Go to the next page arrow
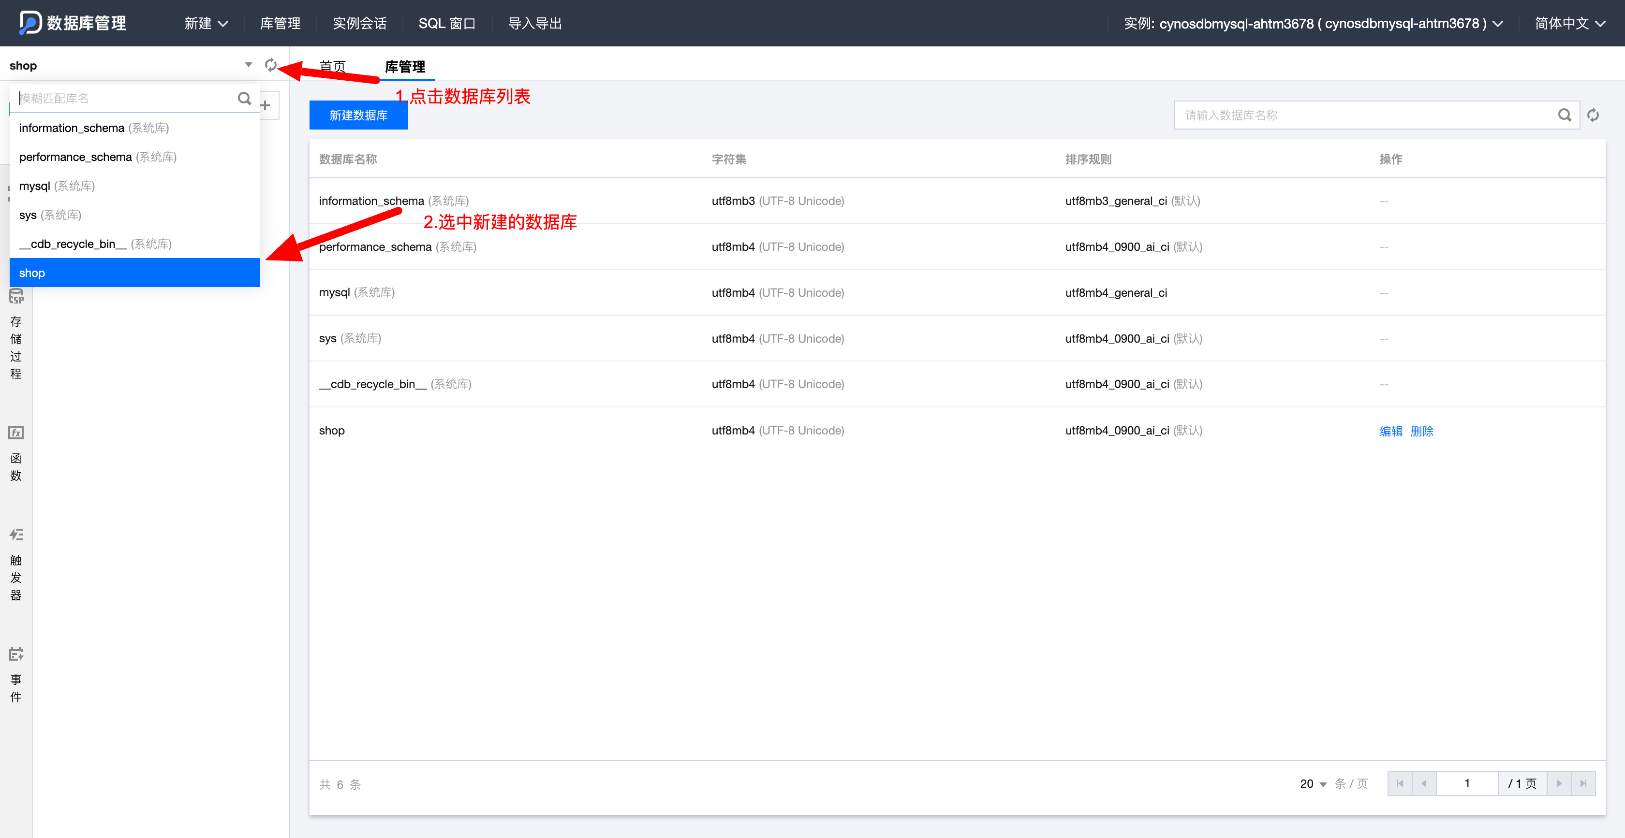This screenshot has width=1625, height=838. [x=1559, y=783]
